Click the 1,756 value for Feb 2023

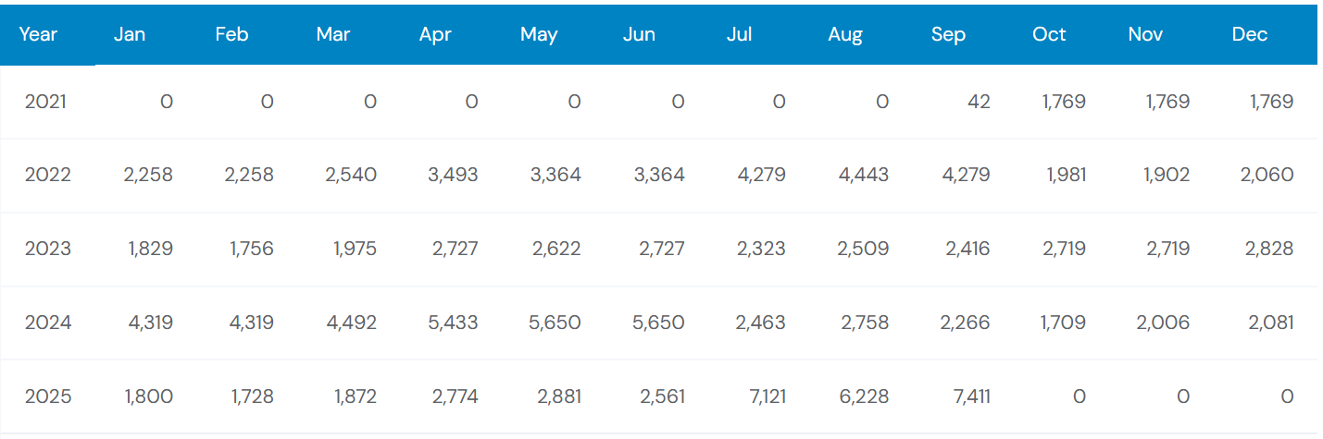tap(252, 249)
